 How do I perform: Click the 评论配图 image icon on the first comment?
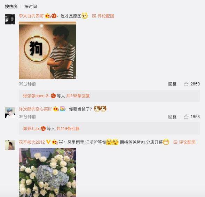[x=94, y=16]
